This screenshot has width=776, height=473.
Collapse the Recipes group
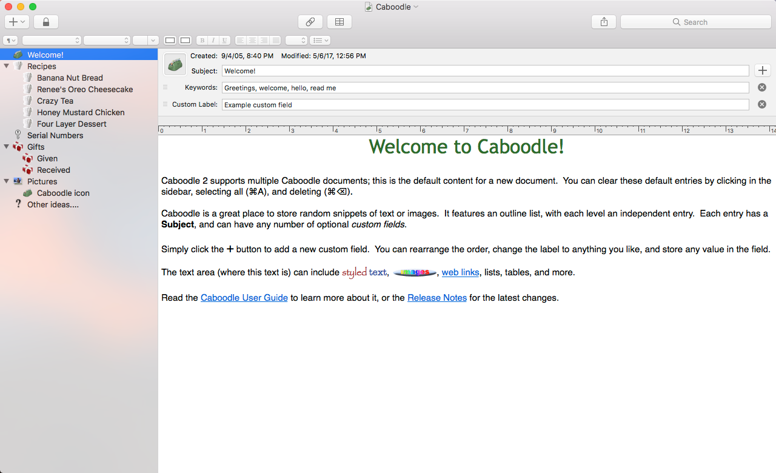pos(6,66)
